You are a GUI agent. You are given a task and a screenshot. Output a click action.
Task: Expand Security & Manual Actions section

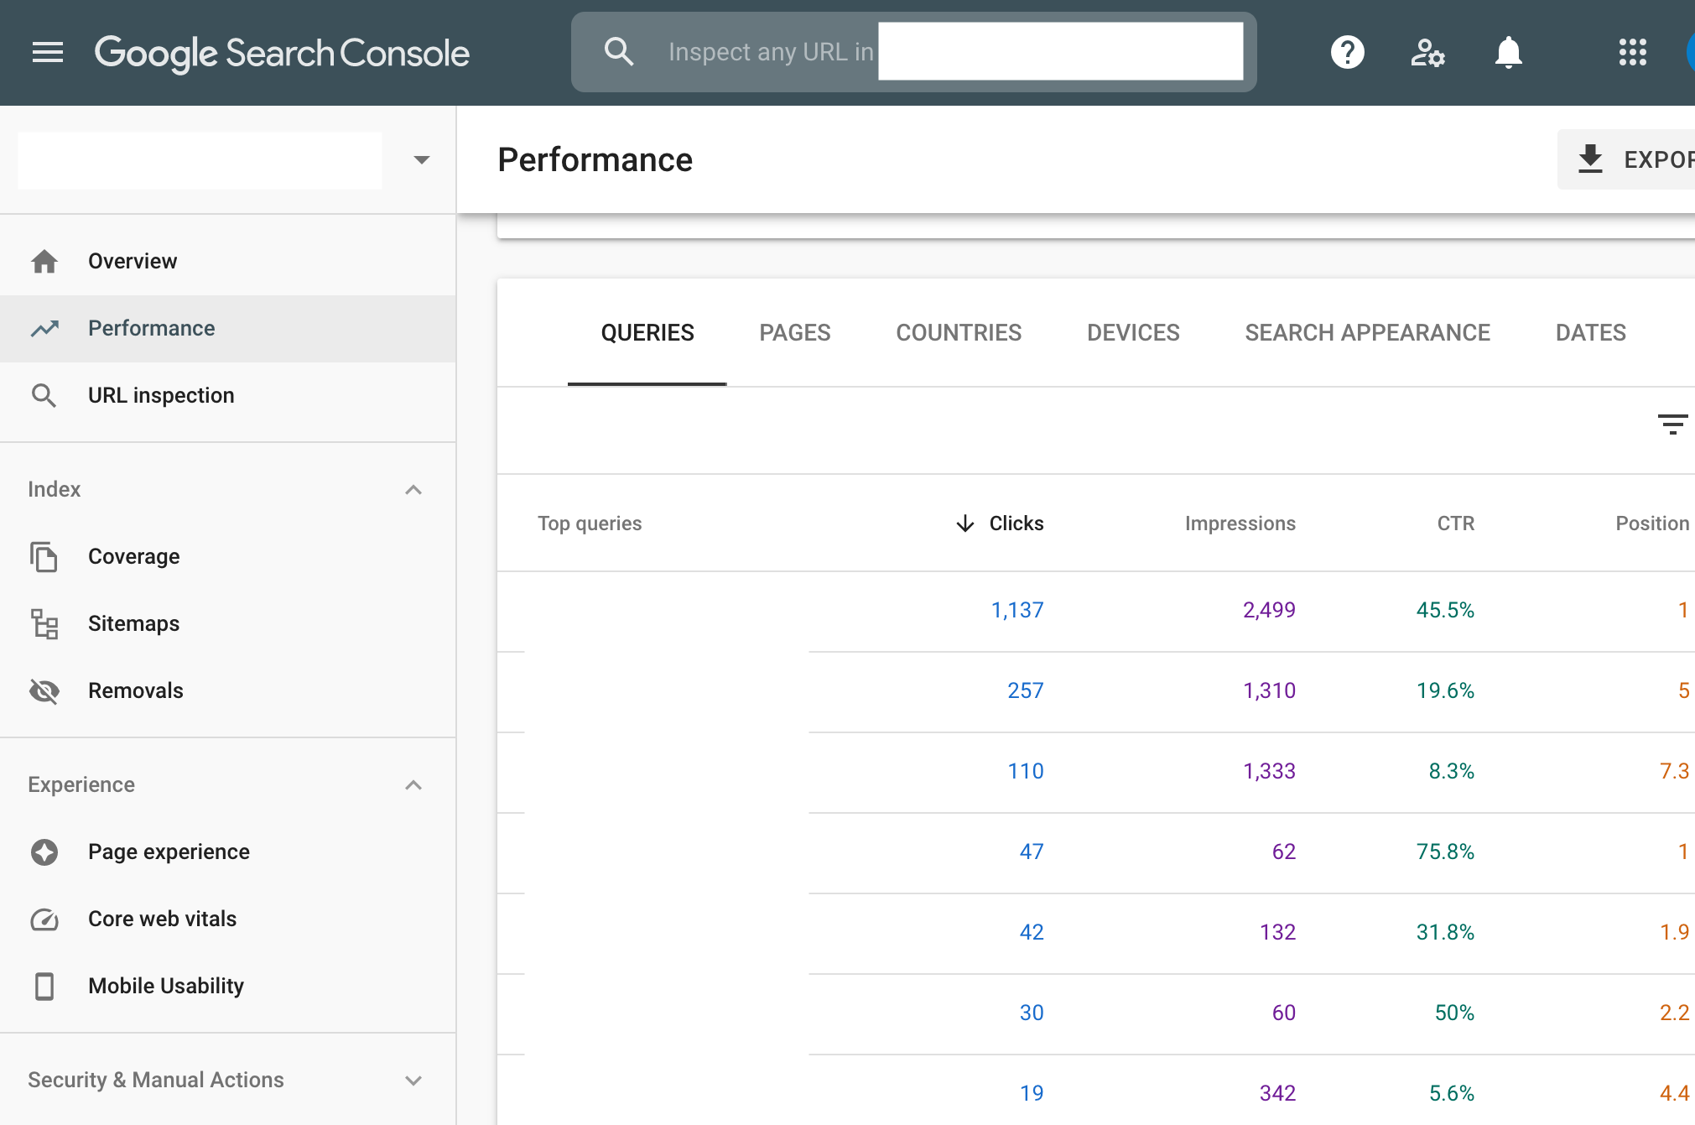click(x=413, y=1080)
